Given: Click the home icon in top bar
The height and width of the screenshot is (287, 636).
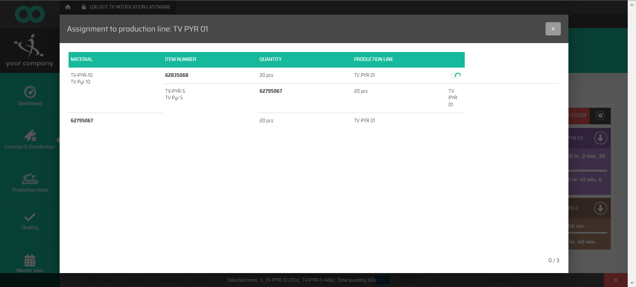Looking at the screenshot, I should coord(68,7).
